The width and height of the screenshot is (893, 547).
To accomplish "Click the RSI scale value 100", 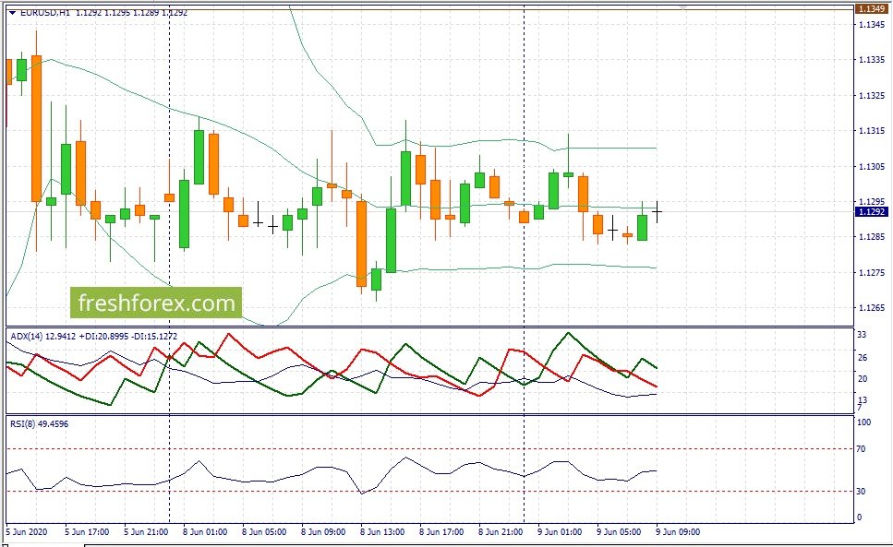I will point(864,422).
